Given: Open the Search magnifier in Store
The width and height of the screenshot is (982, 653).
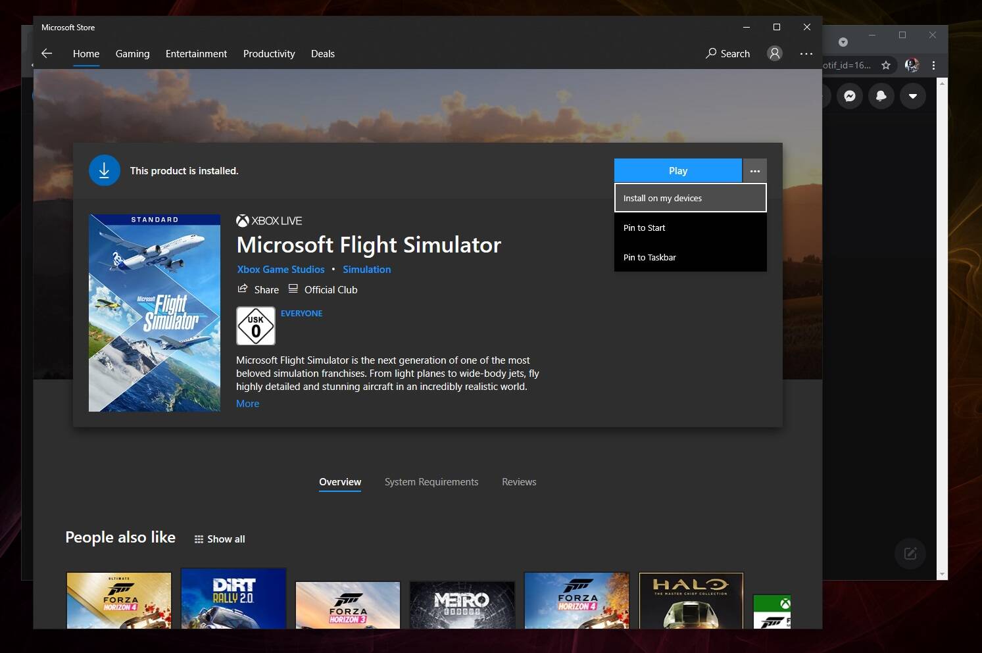Looking at the screenshot, I should 711,53.
